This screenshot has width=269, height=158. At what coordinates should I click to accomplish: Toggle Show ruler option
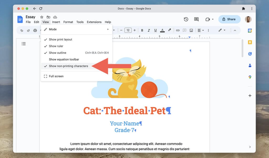click(x=56, y=46)
